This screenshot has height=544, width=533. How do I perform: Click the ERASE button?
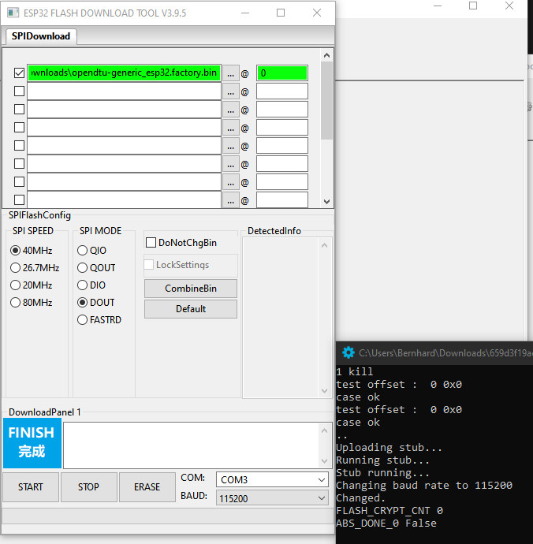147,487
